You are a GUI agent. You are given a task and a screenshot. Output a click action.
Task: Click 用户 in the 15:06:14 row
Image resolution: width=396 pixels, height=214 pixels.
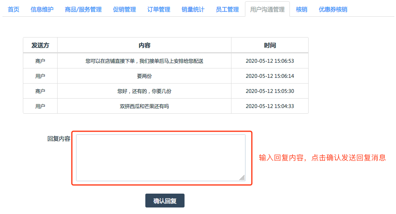(40, 76)
